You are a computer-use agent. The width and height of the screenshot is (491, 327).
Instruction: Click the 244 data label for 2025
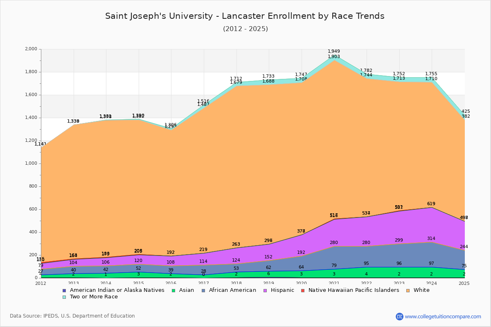coord(464,246)
